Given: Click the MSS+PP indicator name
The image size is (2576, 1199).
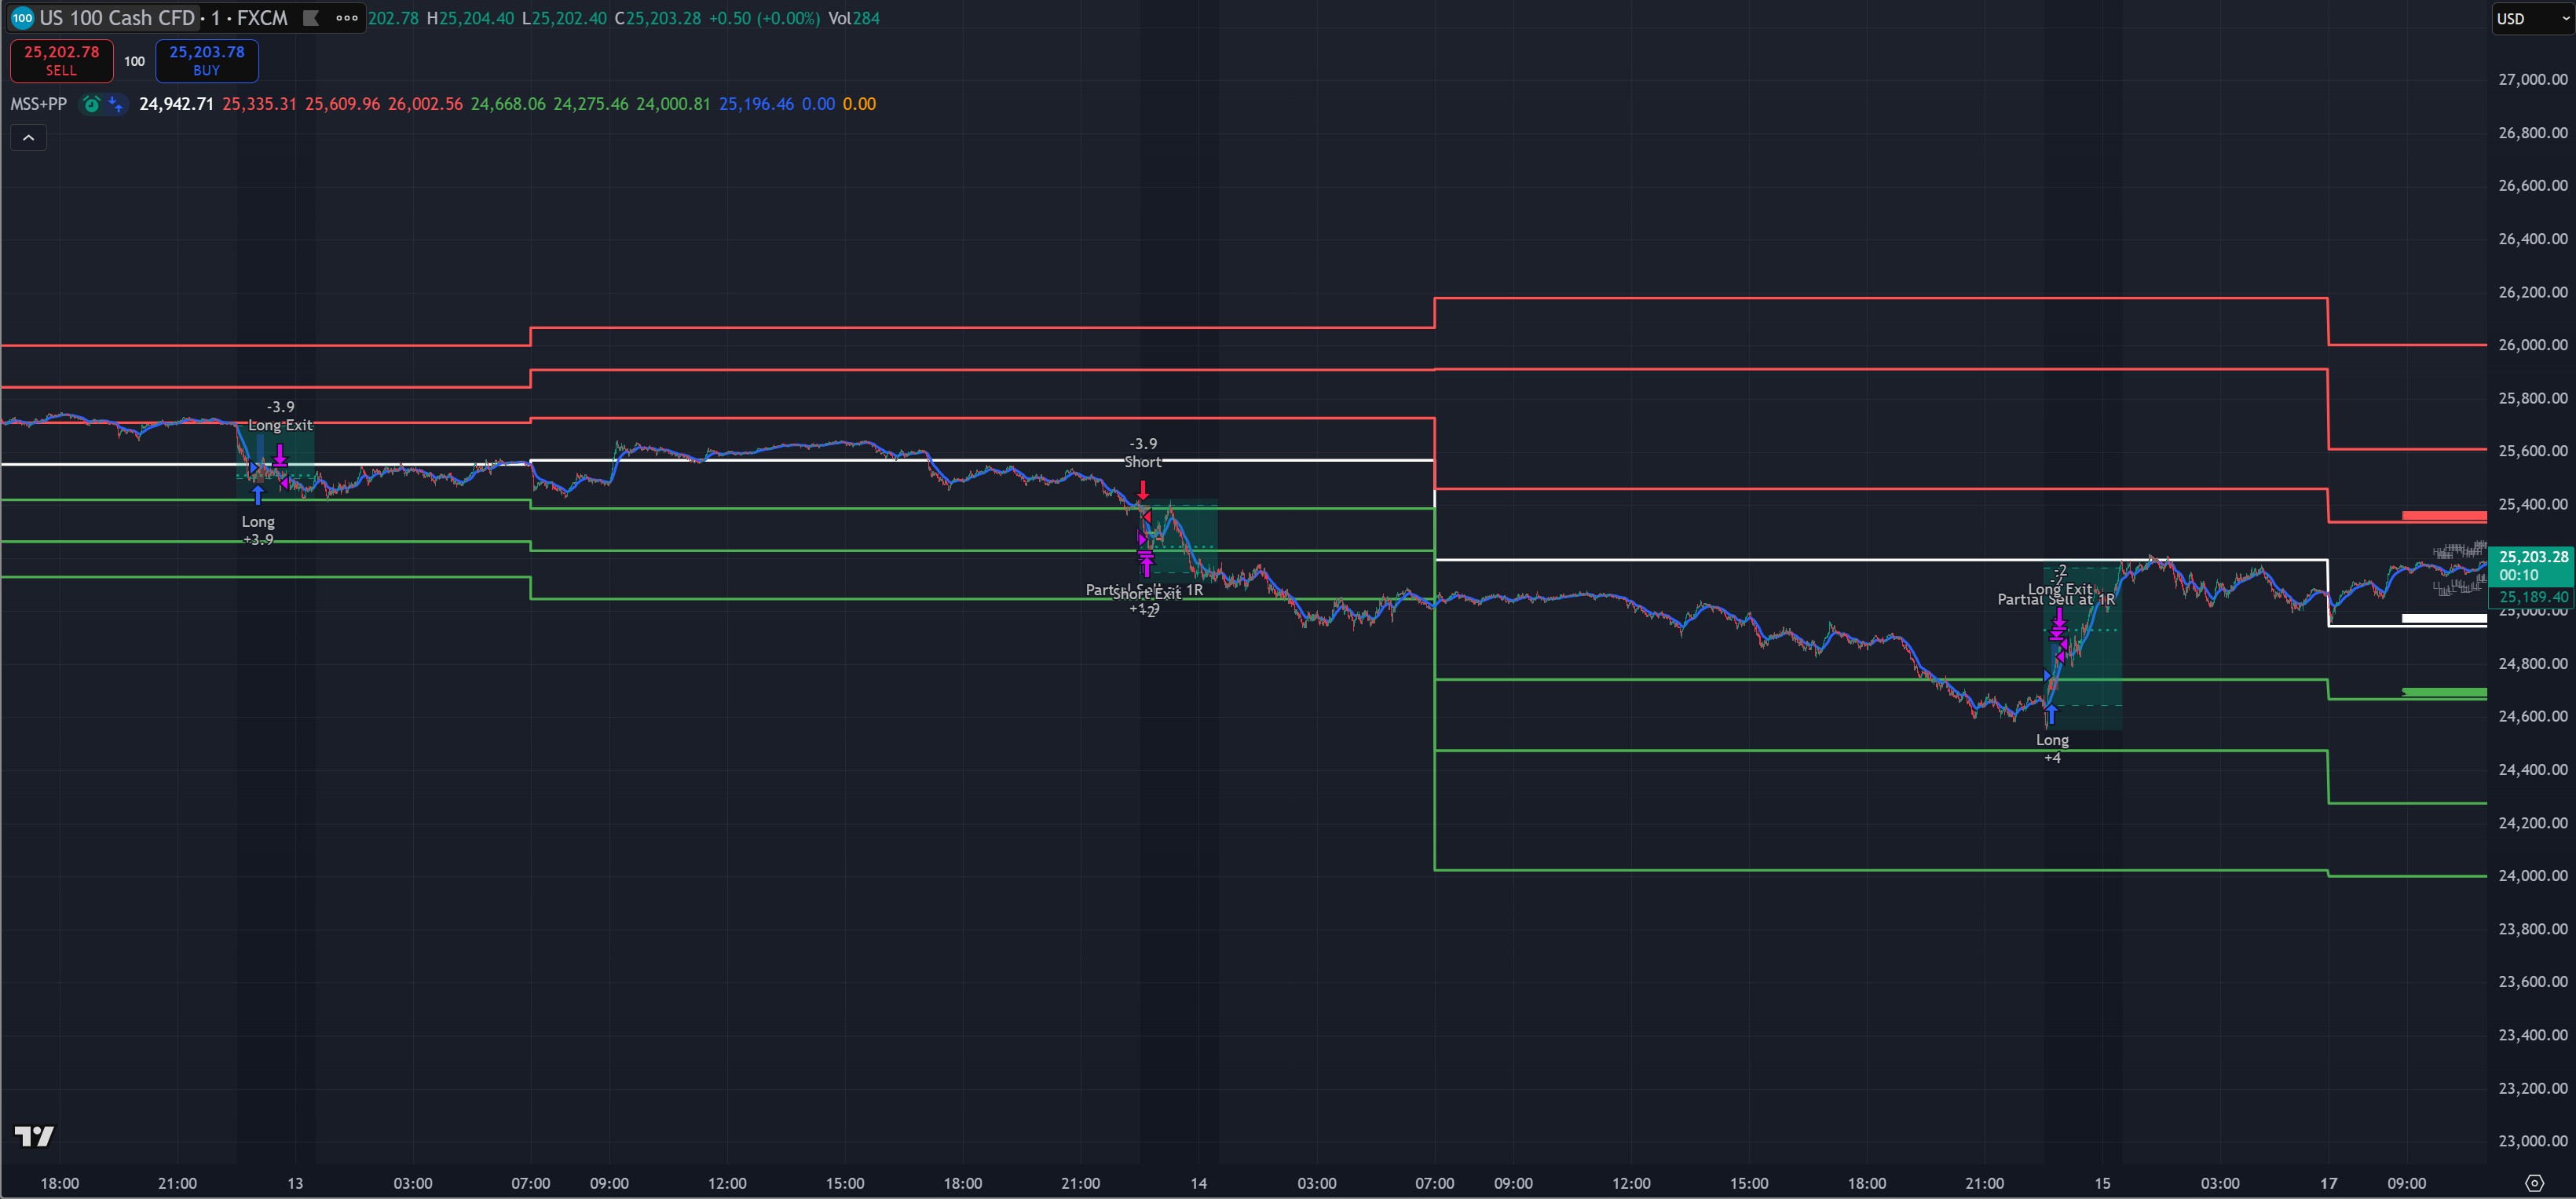Looking at the screenshot, I should pos(38,104).
